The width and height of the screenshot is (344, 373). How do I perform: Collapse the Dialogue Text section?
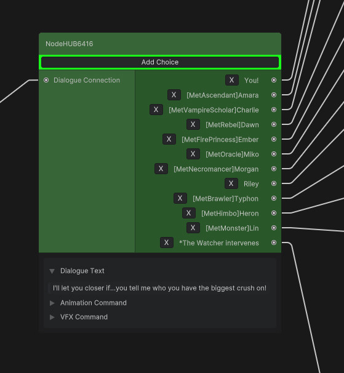coord(52,271)
